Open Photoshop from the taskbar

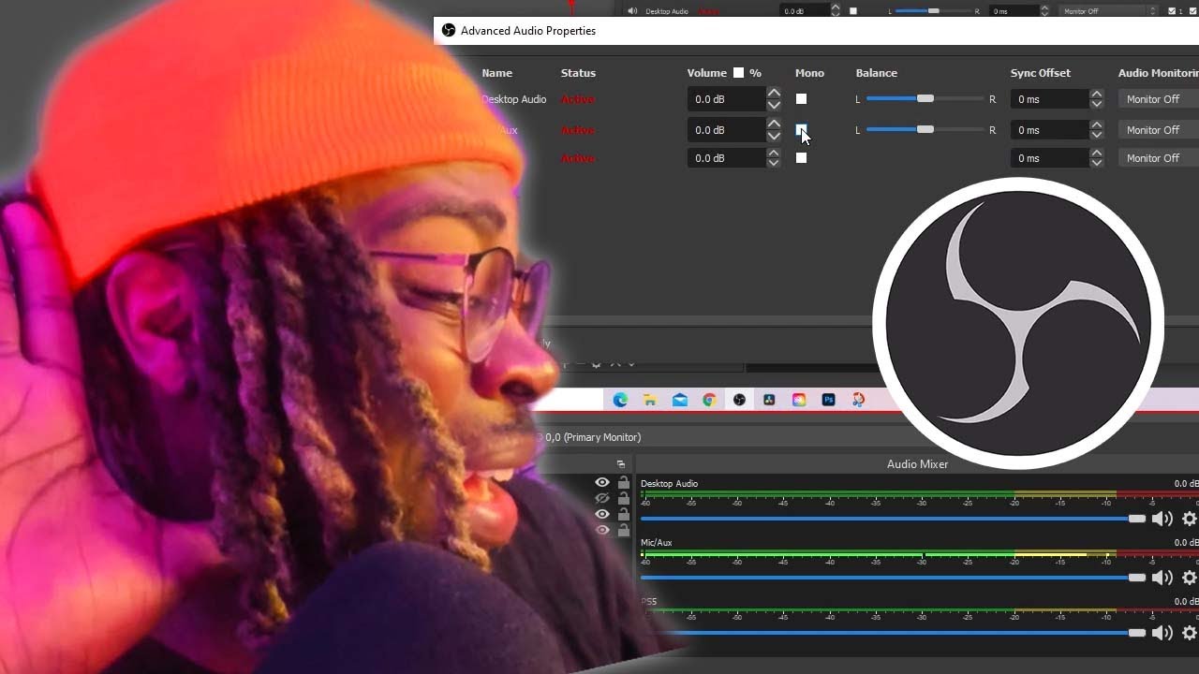pos(828,400)
